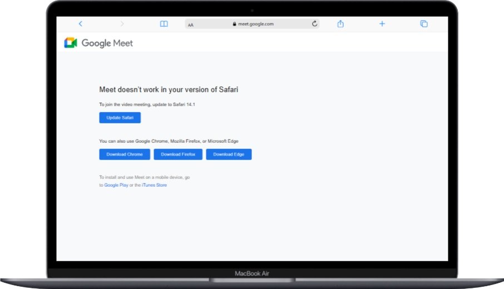
Task: Click the meet.google.com address field
Action: (x=252, y=24)
